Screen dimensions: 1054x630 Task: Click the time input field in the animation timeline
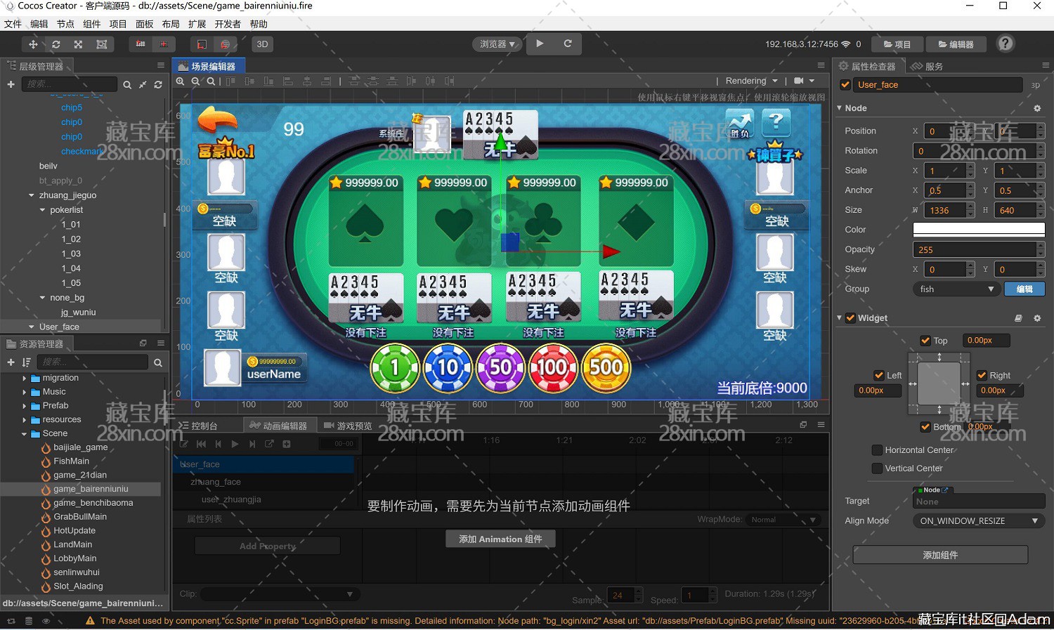coord(339,443)
